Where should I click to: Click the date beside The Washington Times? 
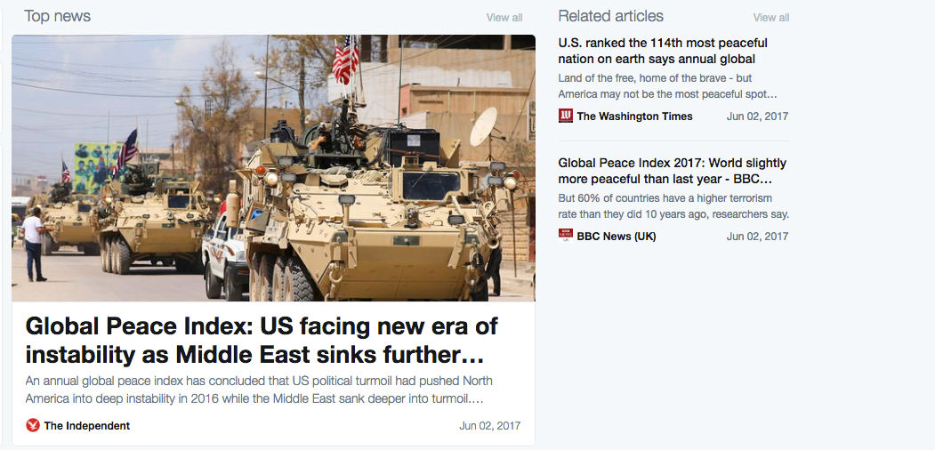(x=757, y=117)
